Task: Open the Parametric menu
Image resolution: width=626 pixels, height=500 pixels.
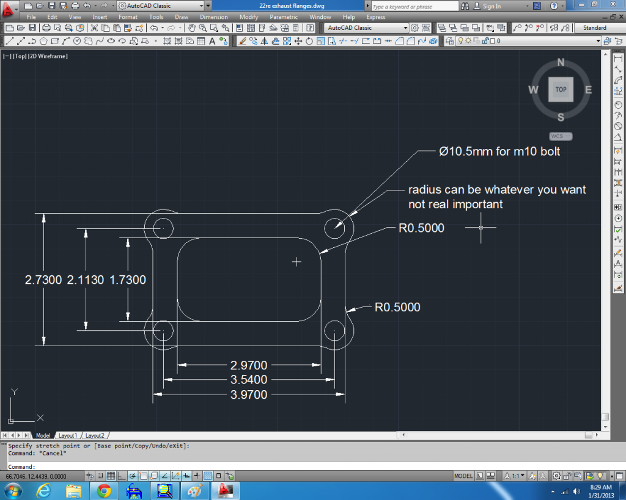Action: pyautogui.click(x=284, y=16)
